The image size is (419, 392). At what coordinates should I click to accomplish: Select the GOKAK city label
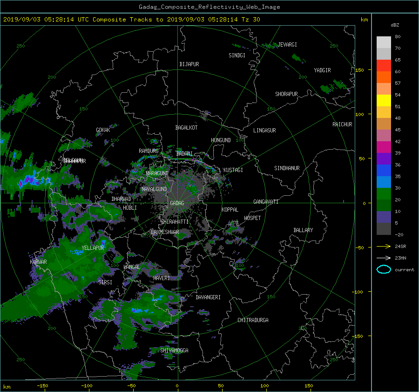tap(103, 130)
